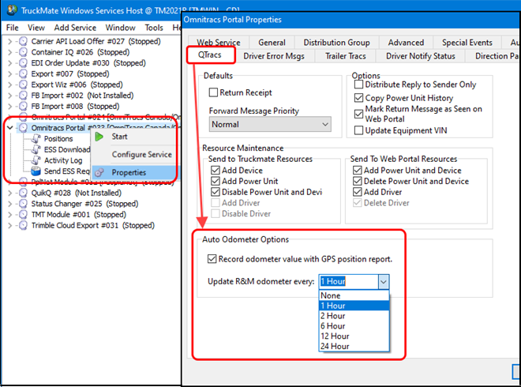Open the Driver Error Msgs tab
Screen dimensions: 521x387
click(274, 56)
